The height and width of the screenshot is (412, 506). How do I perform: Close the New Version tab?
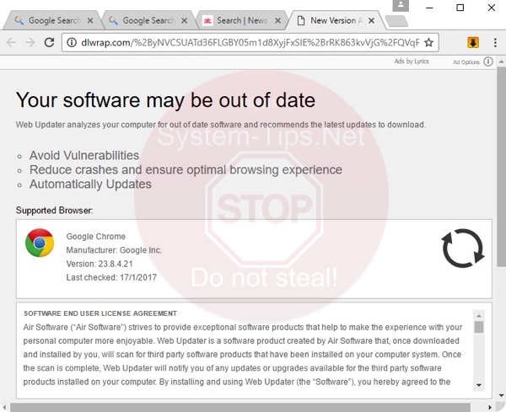(374, 19)
